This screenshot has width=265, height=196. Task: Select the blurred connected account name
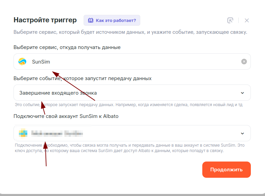point(57,133)
